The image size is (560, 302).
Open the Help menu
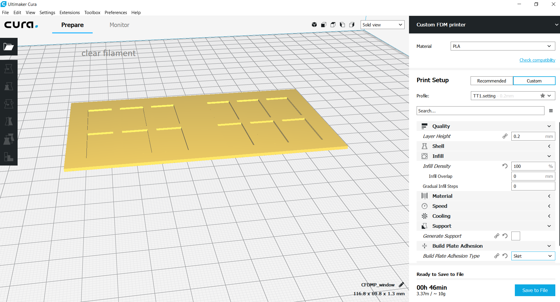coord(136,12)
